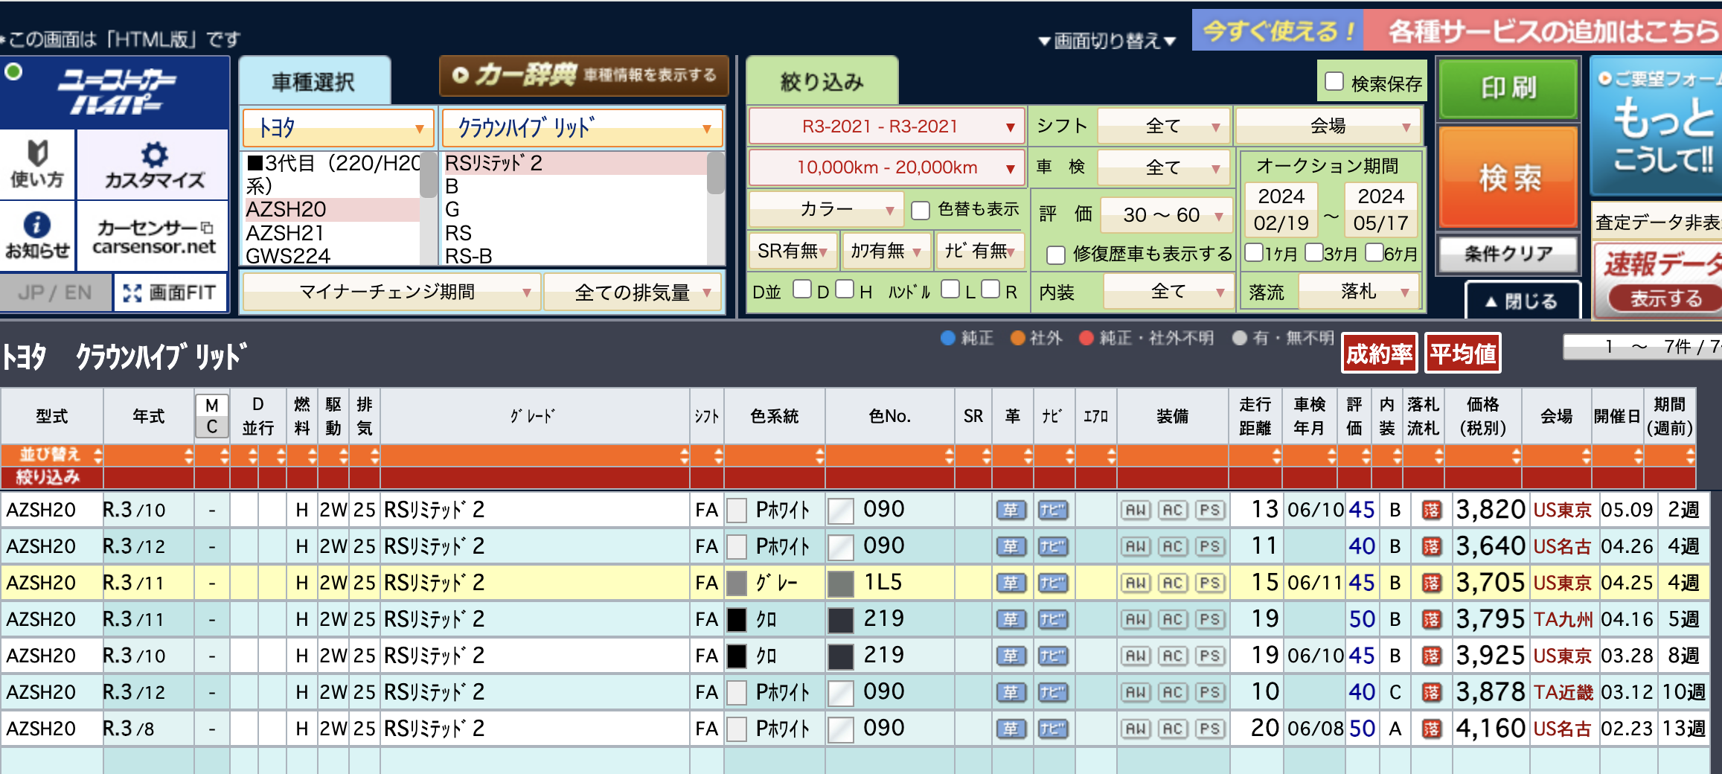Click the PS icon in the 3,925 row

click(x=1210, y=656)
